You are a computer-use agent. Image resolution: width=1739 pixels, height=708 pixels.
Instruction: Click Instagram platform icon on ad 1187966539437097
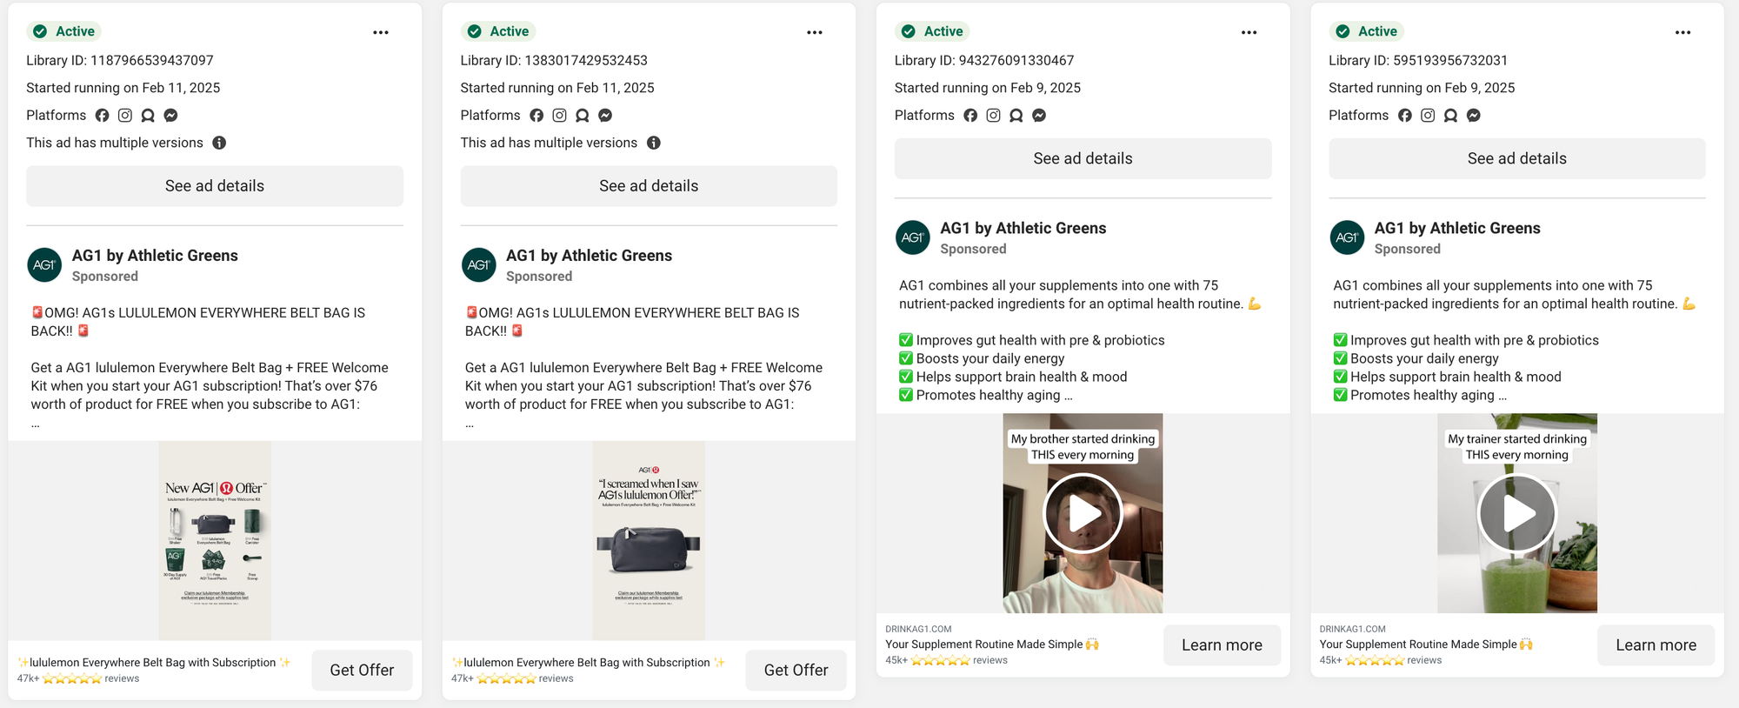pos(125,115)
